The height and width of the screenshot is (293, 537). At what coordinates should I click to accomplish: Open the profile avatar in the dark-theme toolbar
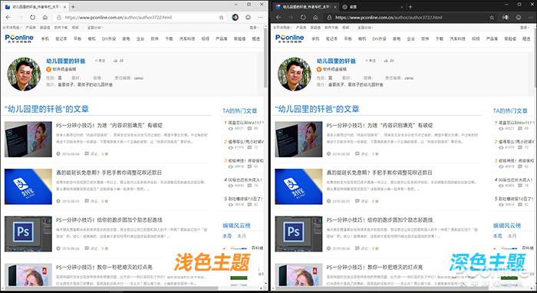[x=506, y=17]
